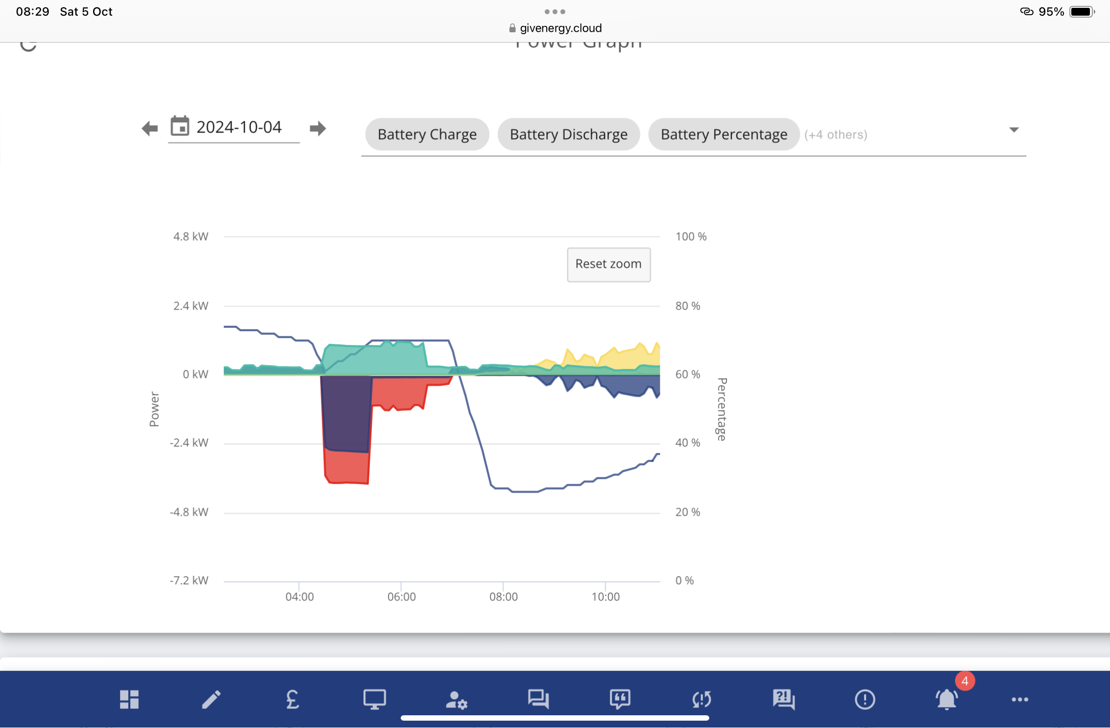Select the monitor screen icon
Screen dimensions: 1110x728
tap(374, 699)
